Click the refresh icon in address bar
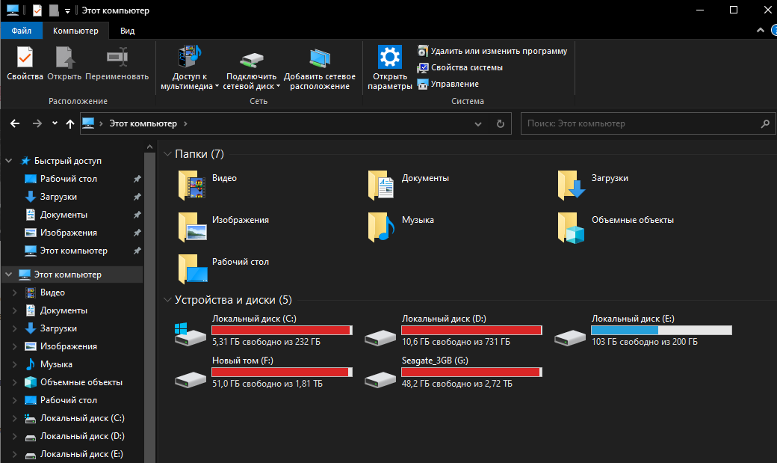Screen dimensions: 777x463 pos(501,123)
